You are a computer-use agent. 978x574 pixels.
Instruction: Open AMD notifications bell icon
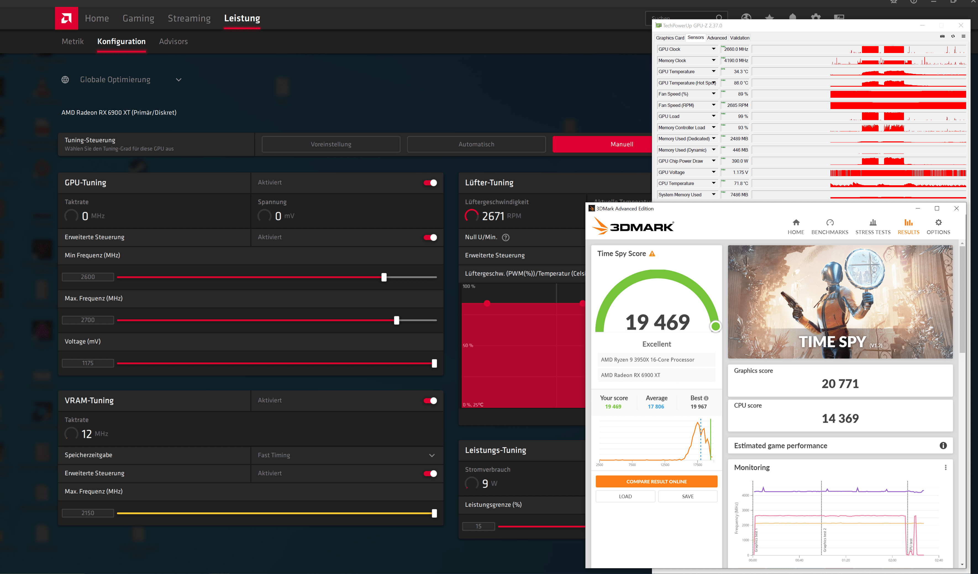[793, 17]
